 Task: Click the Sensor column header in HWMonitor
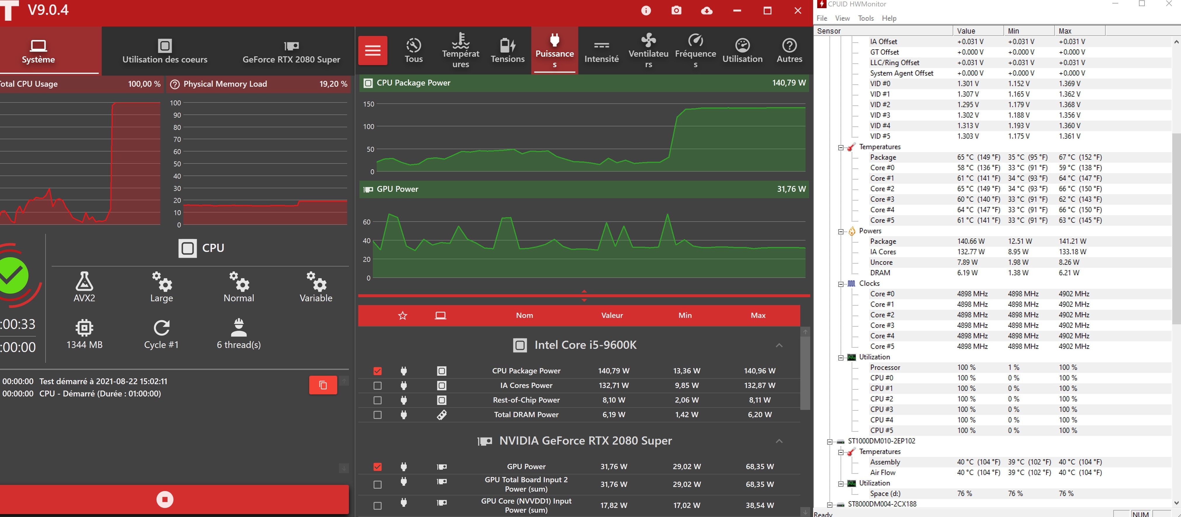pos(883,31)
